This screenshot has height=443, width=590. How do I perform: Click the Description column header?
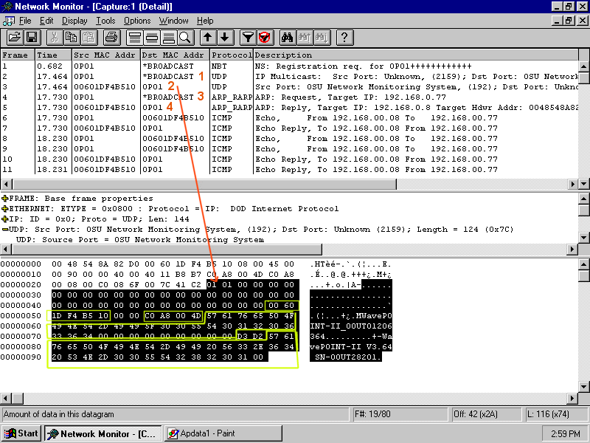click(416, 55)
